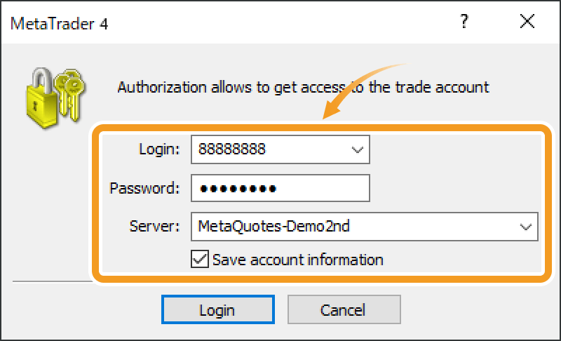Click the "Password:" field label
This screenshot has width=561, height=341.
[x=145, y=188]
